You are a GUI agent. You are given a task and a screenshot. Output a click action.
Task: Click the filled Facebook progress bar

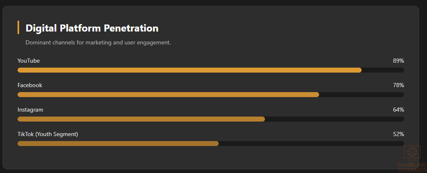pos(168,95)
